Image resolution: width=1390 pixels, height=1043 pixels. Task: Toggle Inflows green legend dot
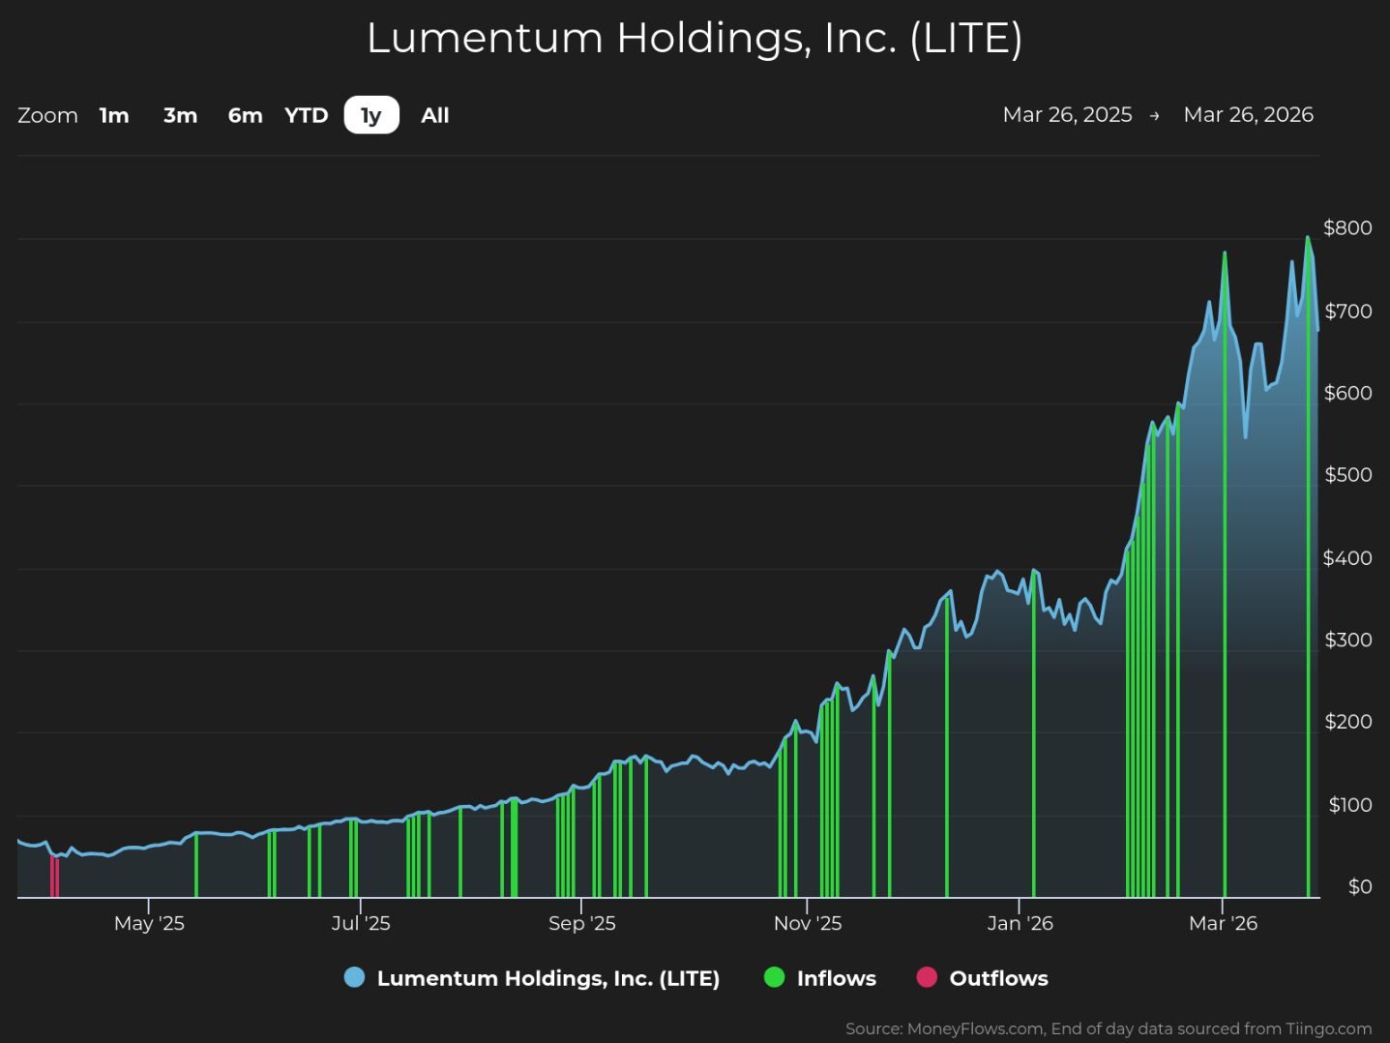coord(775,977)
